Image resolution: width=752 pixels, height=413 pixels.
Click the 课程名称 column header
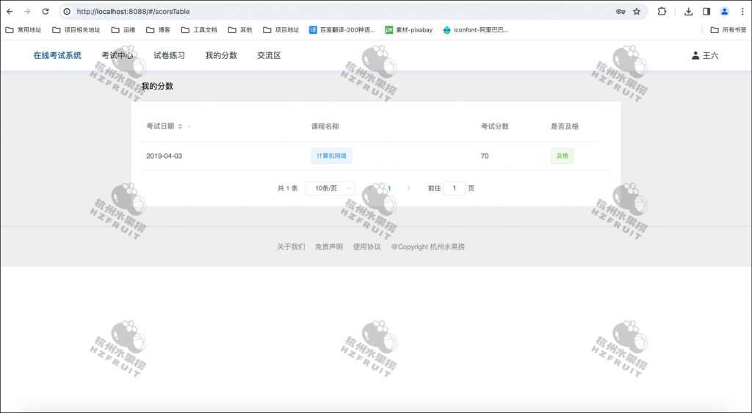pos(325,126)
